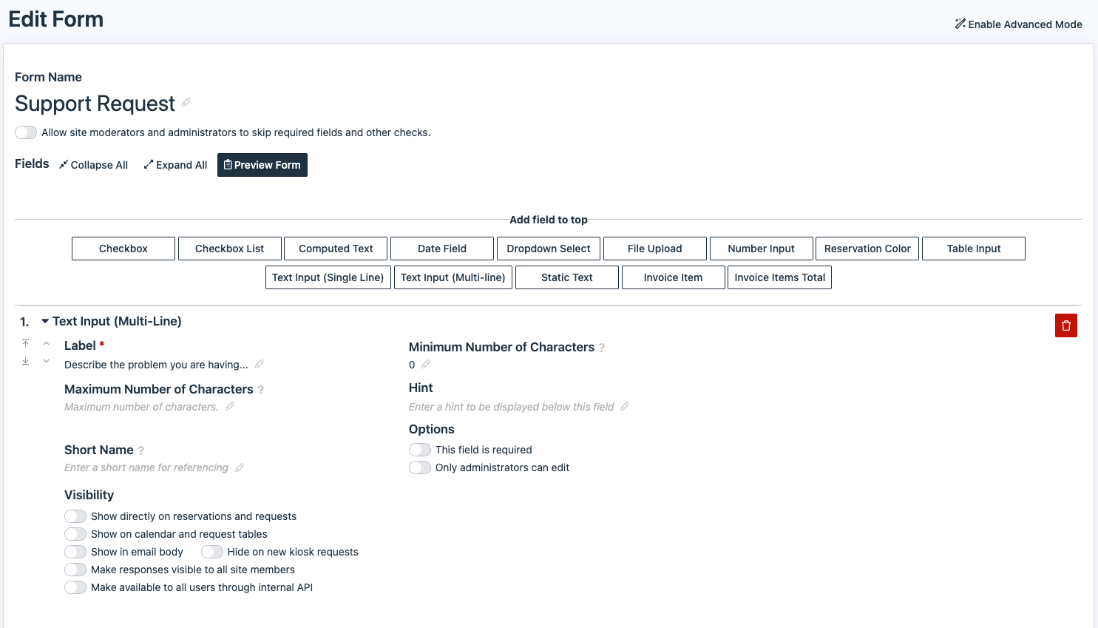Viewport: 1098px width, 628px height.
Task: Collapse the Text Input (Multi-Line) field section
Action: coord(45,321)
